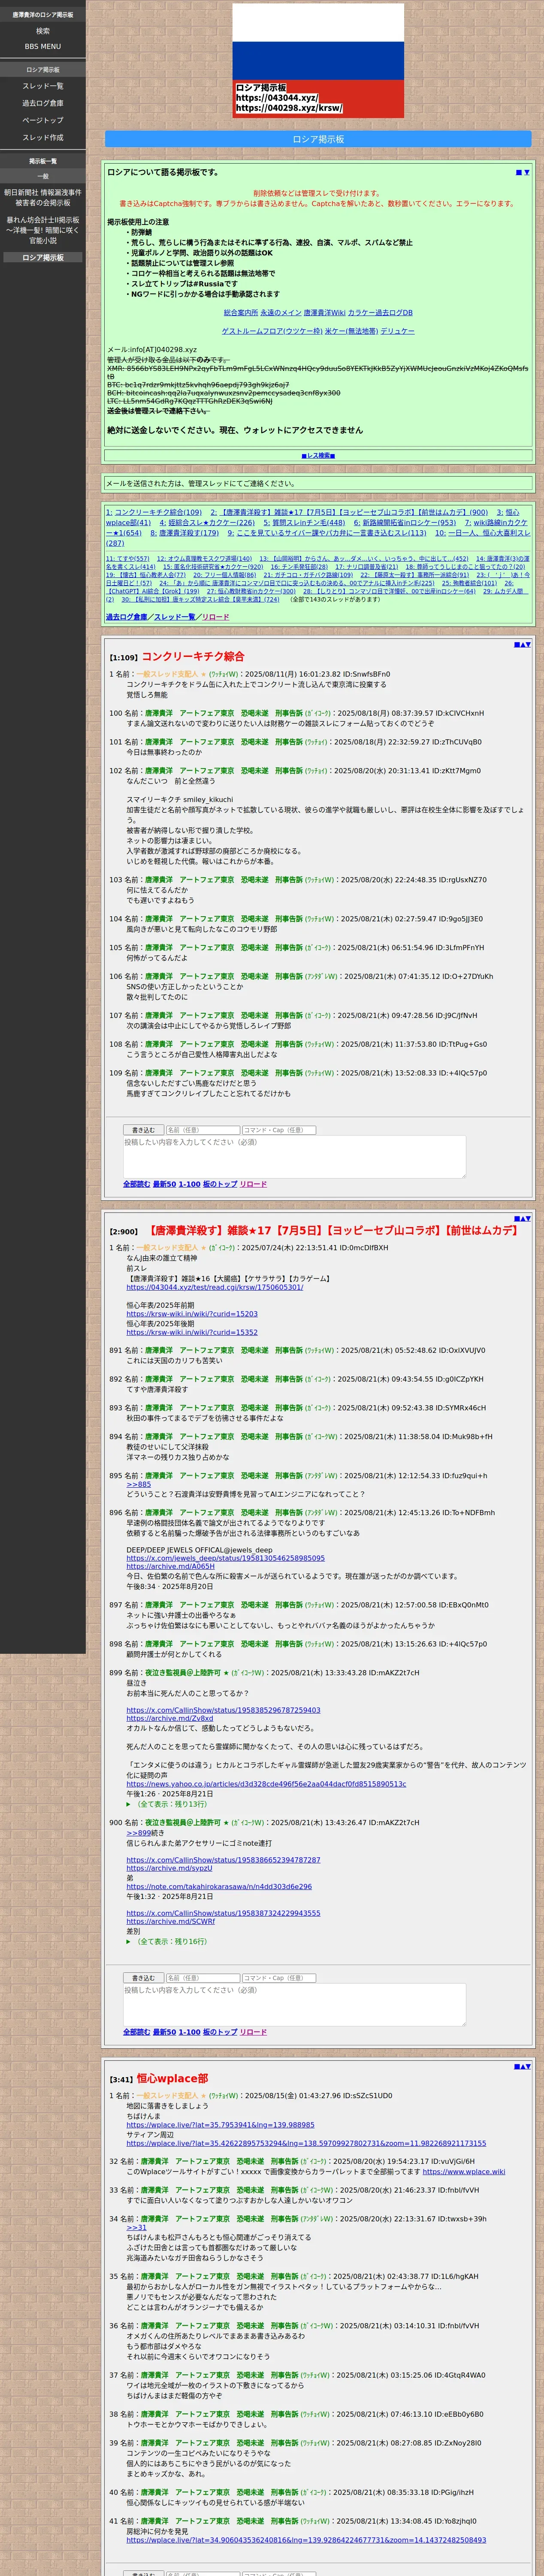Screen dimensions: 544x2576
Task: Select the highlighted ロシア掲示板 sidebar entry
Action: (x=43, y=257)
